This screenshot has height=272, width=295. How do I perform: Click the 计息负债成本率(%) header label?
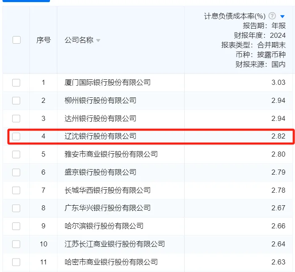235,16
